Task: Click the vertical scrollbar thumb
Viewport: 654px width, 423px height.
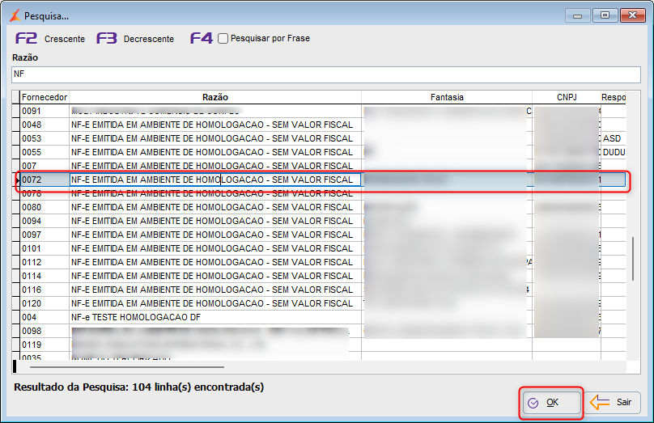Action: pos(633,258)
